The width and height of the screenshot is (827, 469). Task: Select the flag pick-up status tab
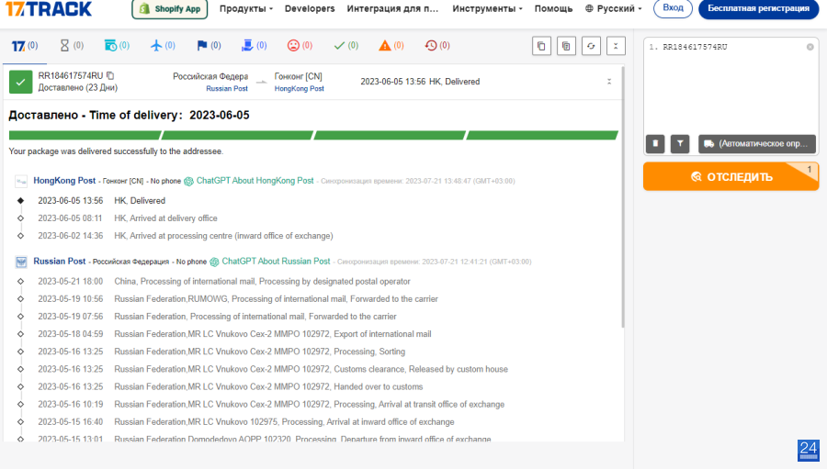click(x=209, y=46)
